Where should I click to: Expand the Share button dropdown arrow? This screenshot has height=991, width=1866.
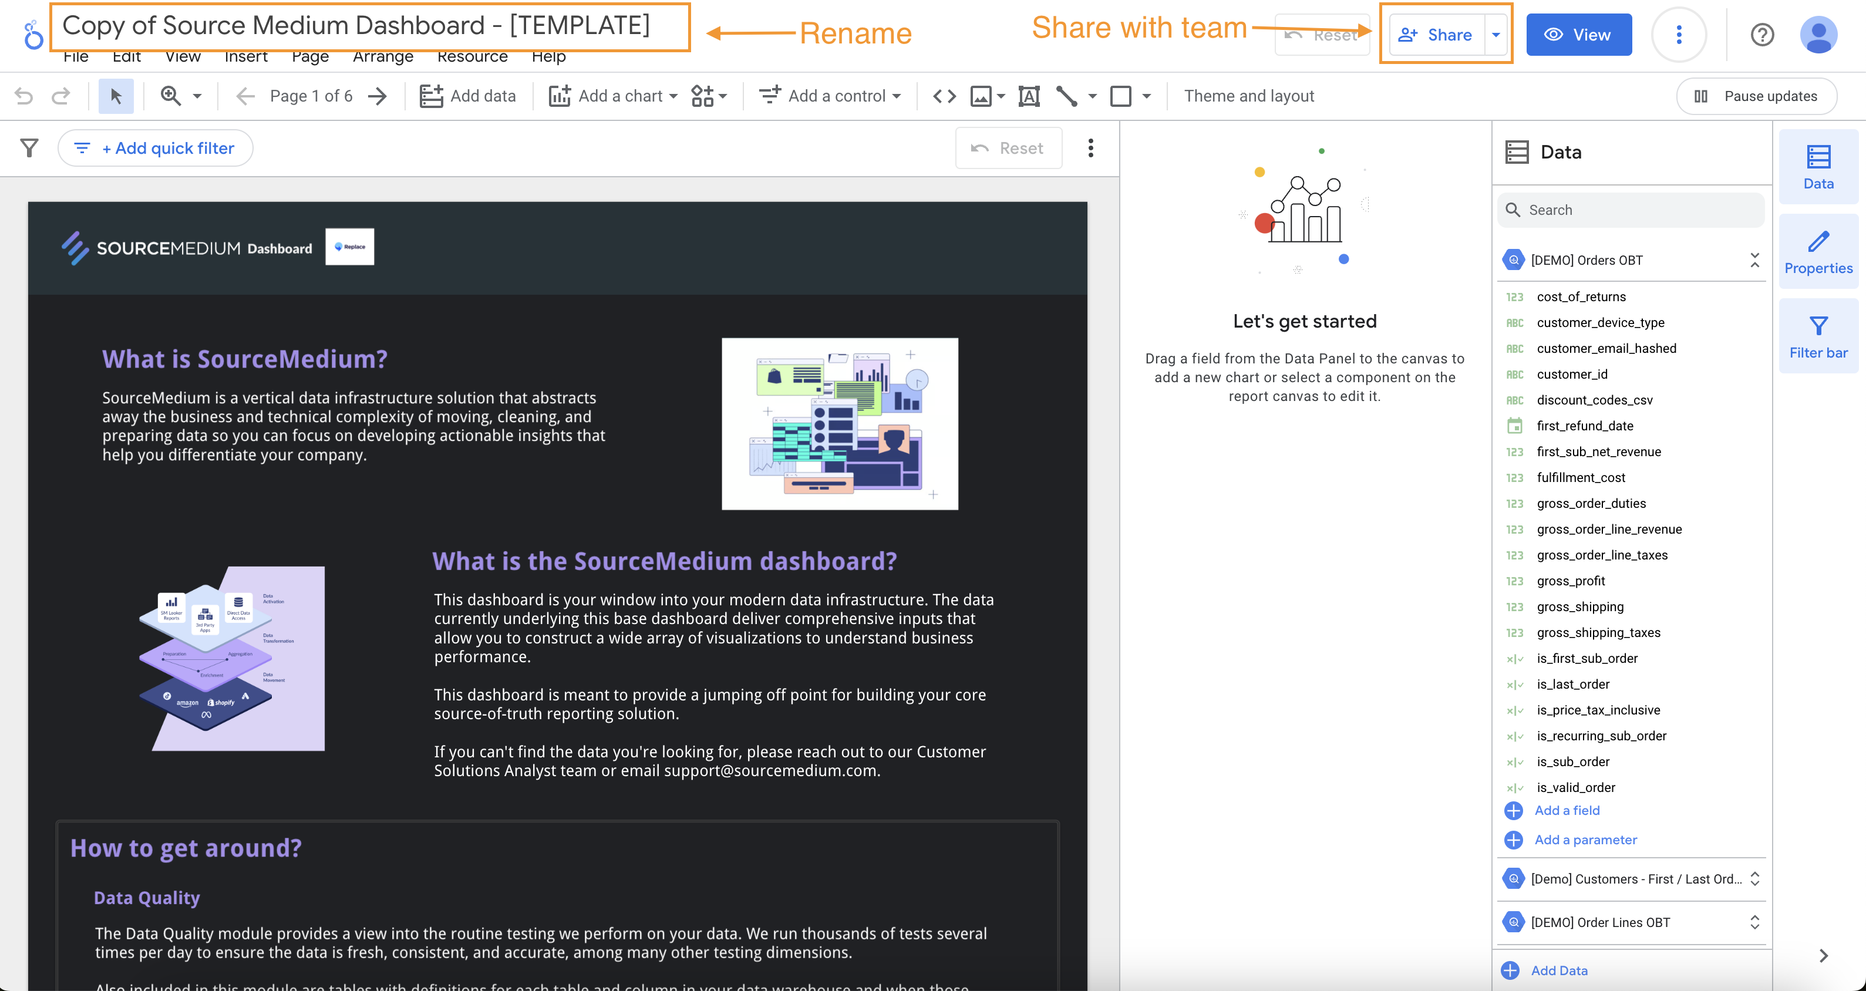click(1496, 35)
